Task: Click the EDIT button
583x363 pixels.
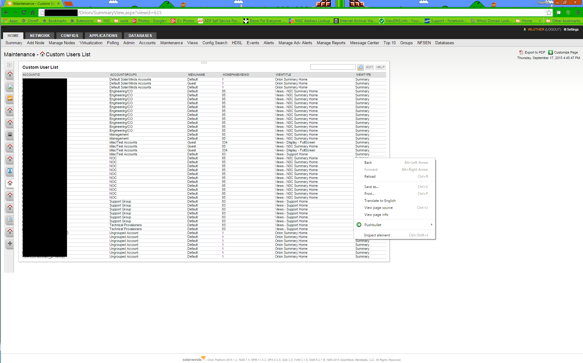Action: click(x=370, y=67)
